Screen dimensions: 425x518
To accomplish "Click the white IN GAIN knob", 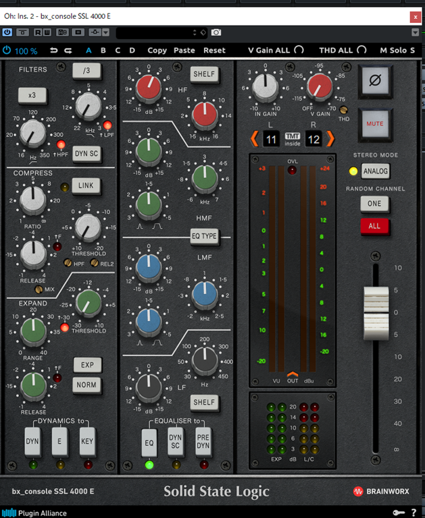I will (265, 87).
